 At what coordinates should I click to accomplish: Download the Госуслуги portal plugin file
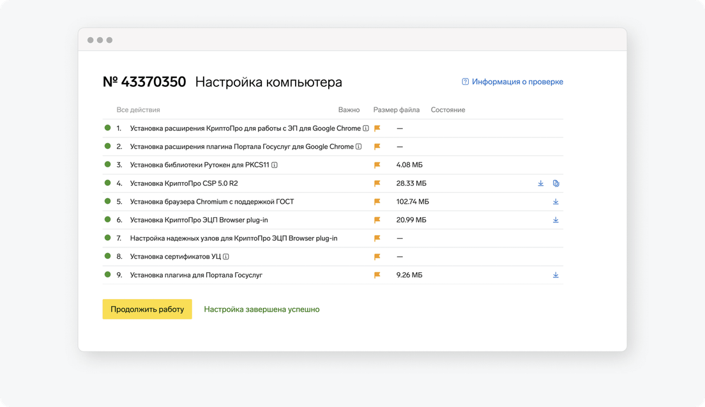[556, 275]
